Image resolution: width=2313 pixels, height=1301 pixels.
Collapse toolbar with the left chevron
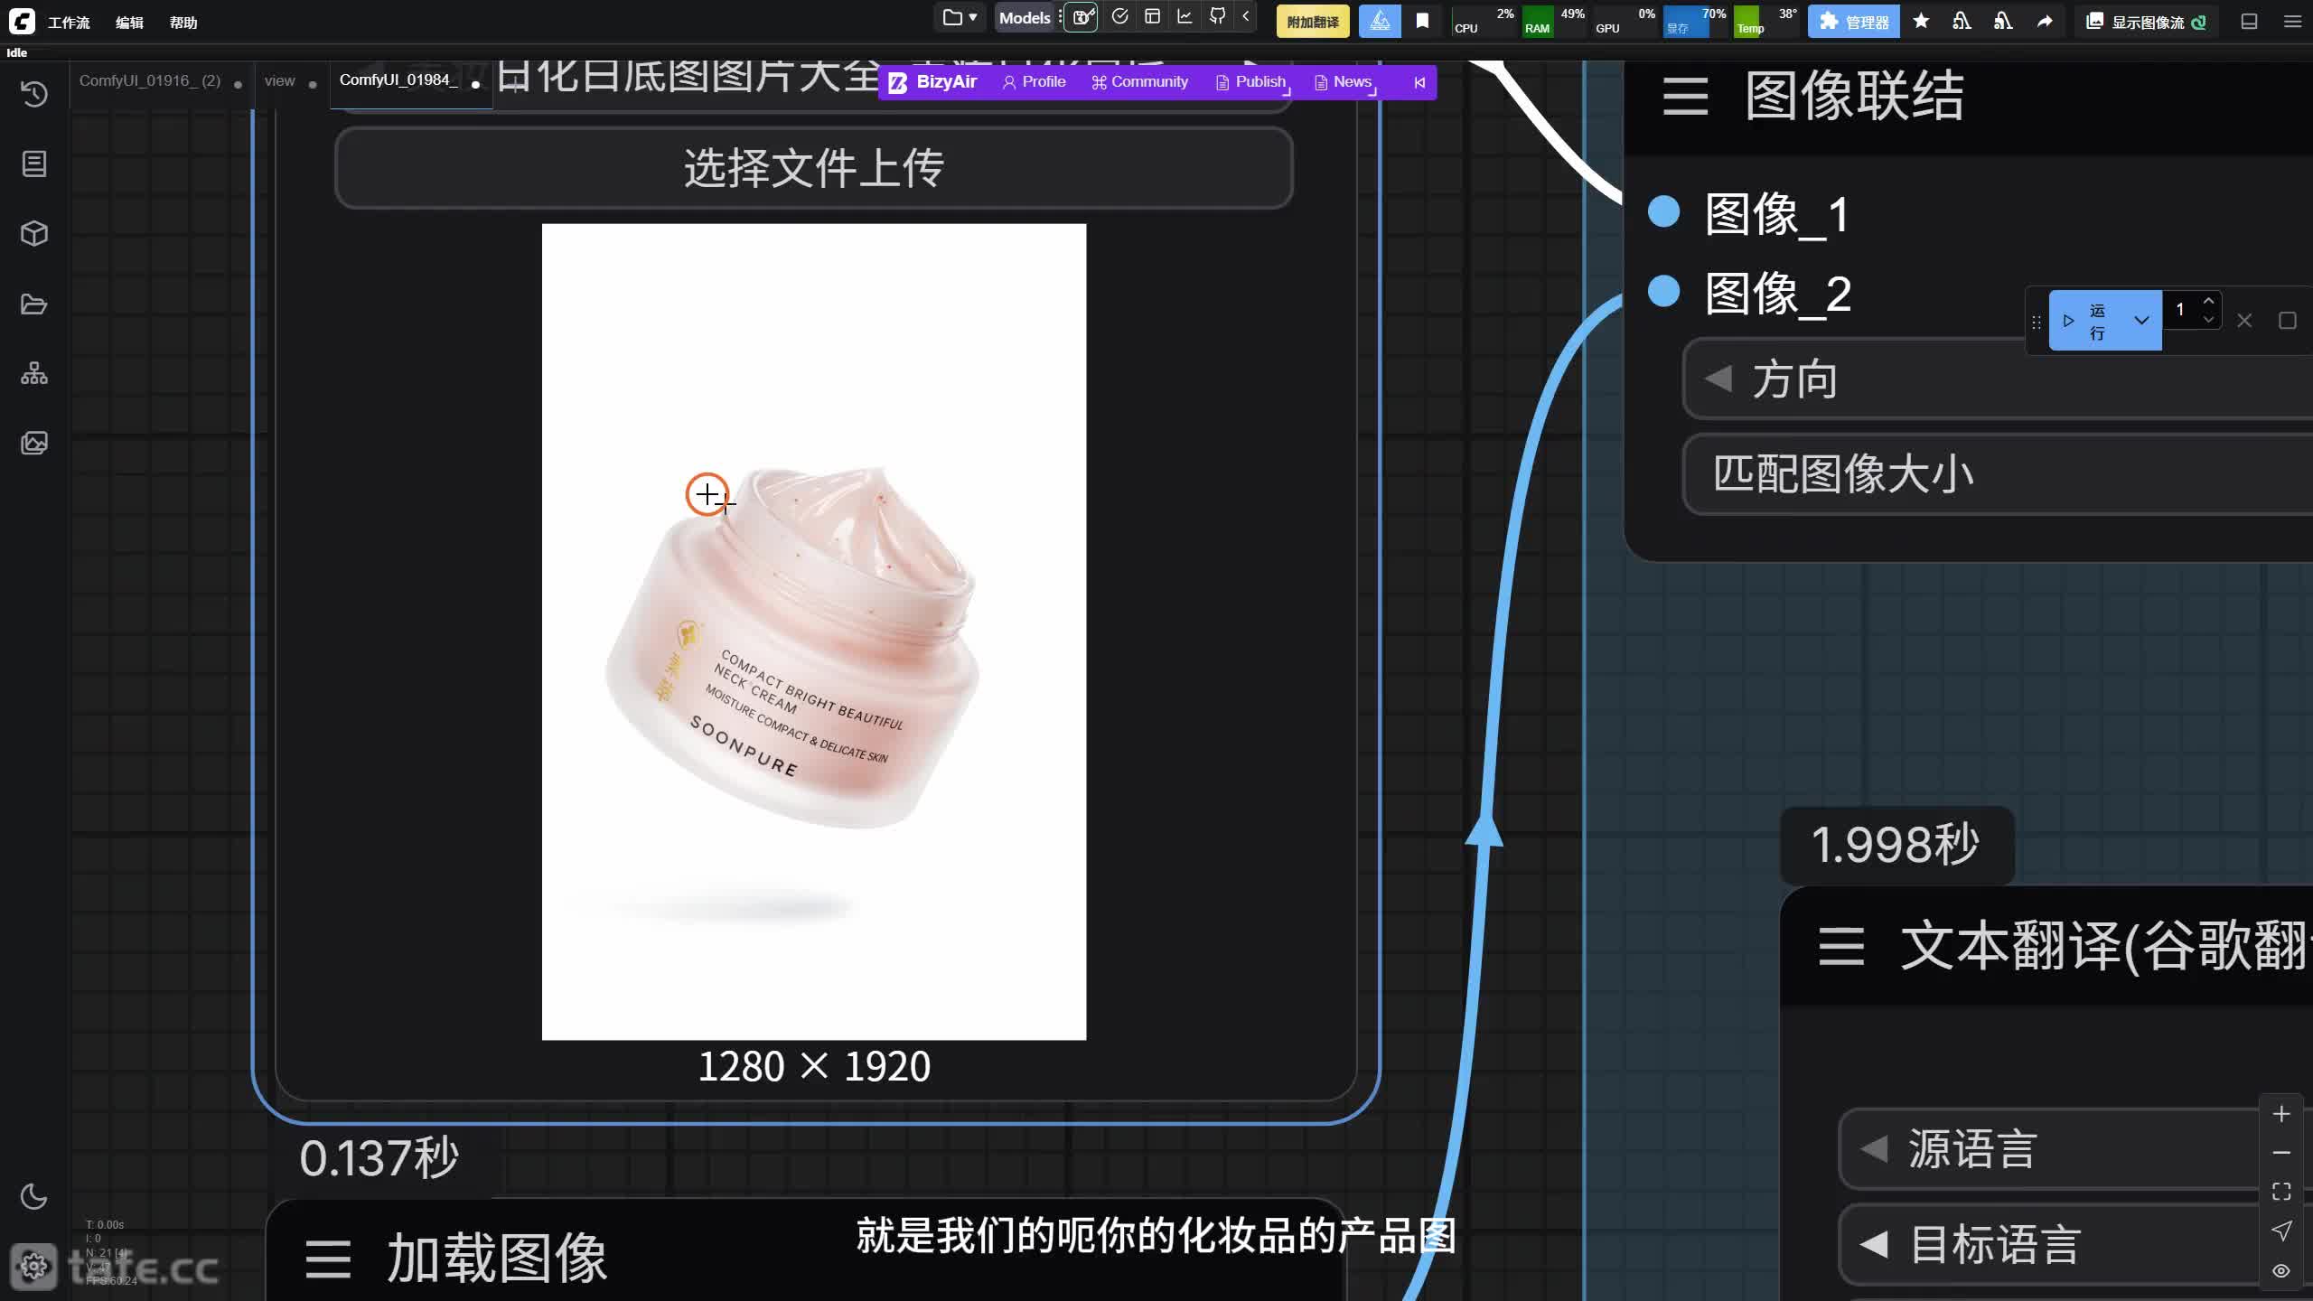point(1246,17)
